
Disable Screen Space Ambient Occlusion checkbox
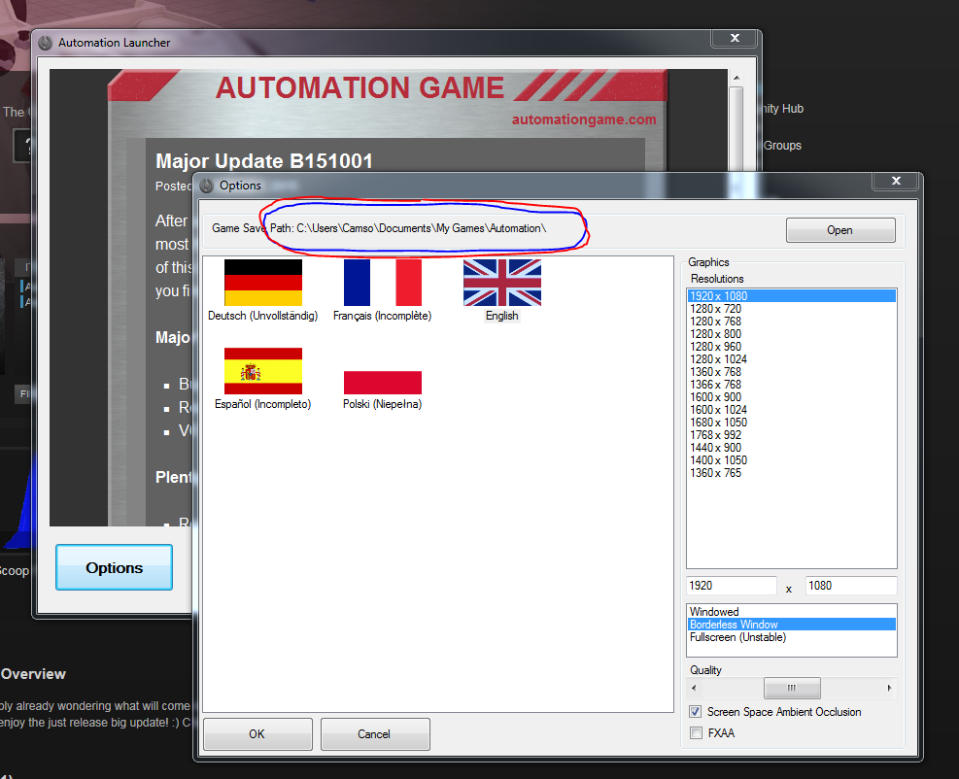[x=696, y=712]
